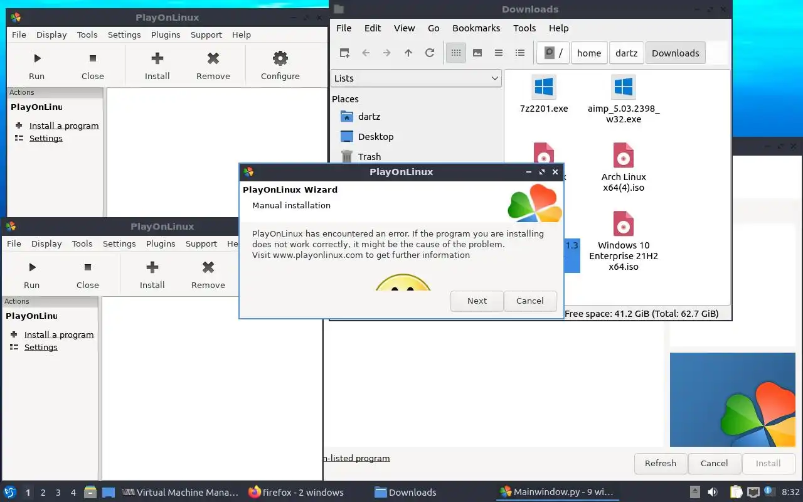Go to parent folder with up arrow
Viewport: 803px width, 502px height.
(x=408, y=53)
